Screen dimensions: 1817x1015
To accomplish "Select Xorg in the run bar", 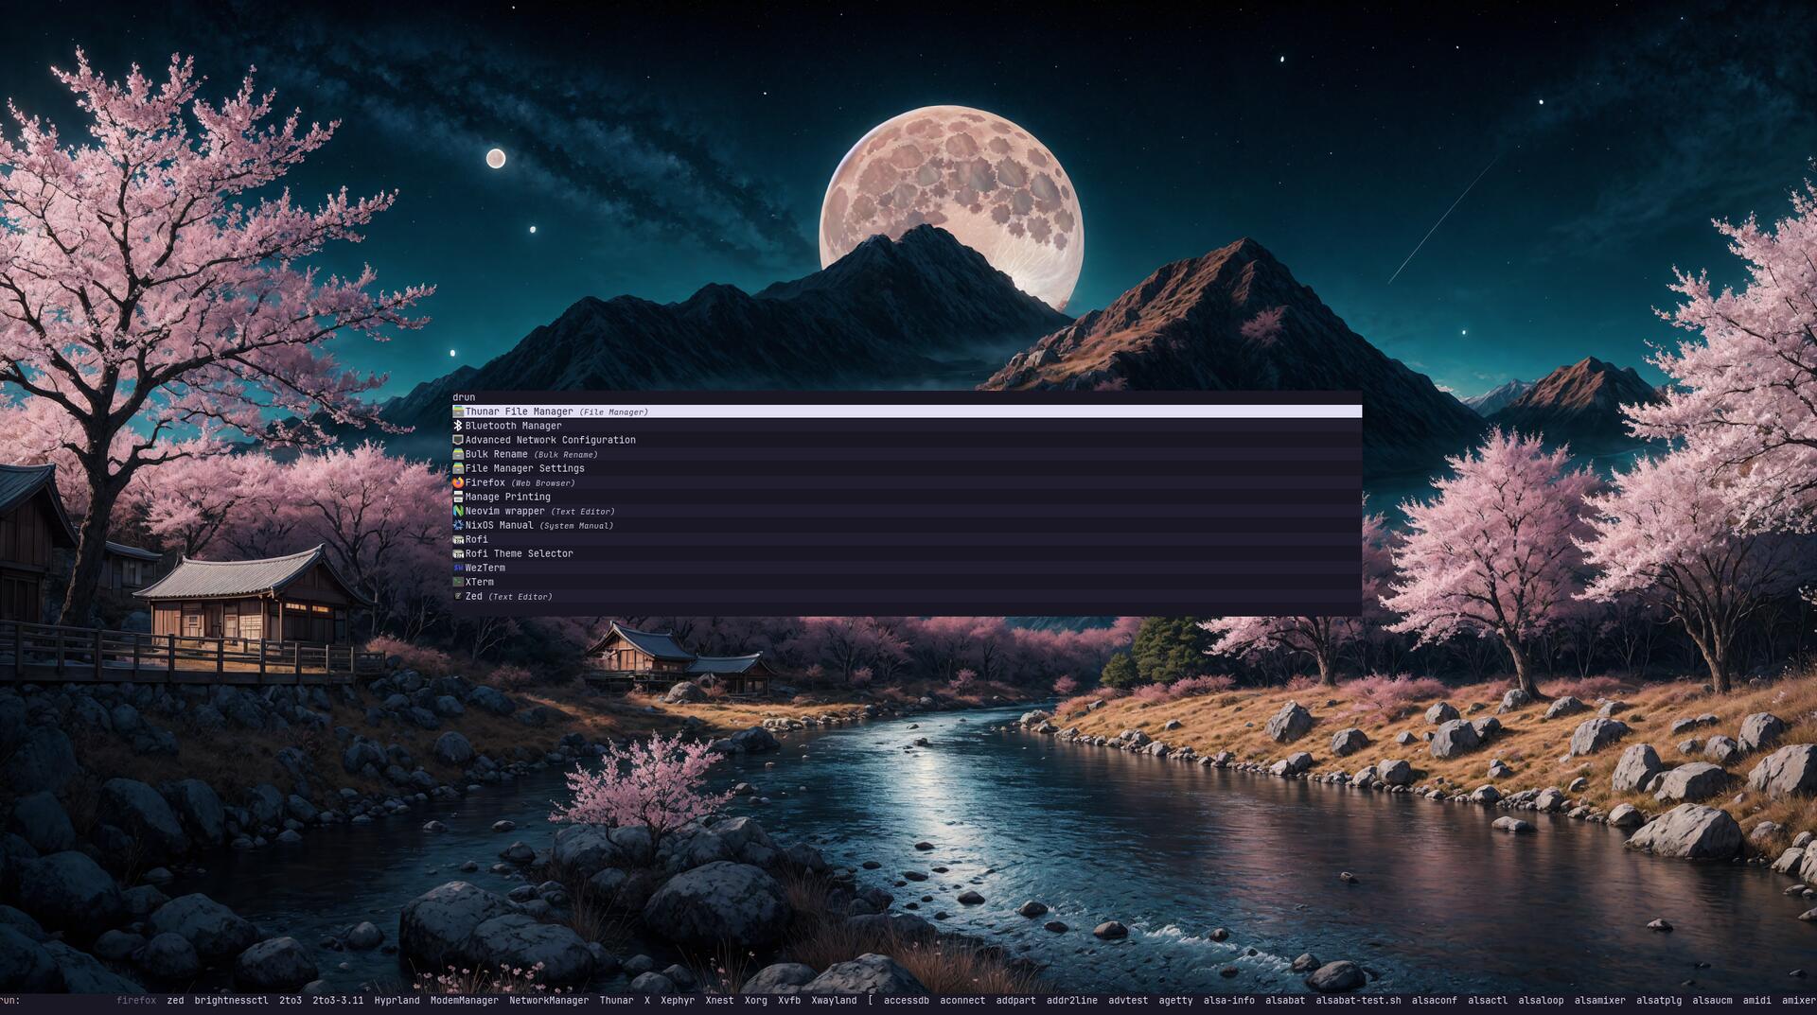I will pos(755,1000).
